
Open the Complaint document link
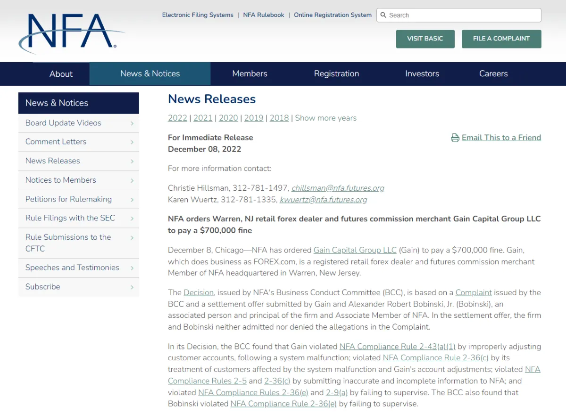click(474, 292)
